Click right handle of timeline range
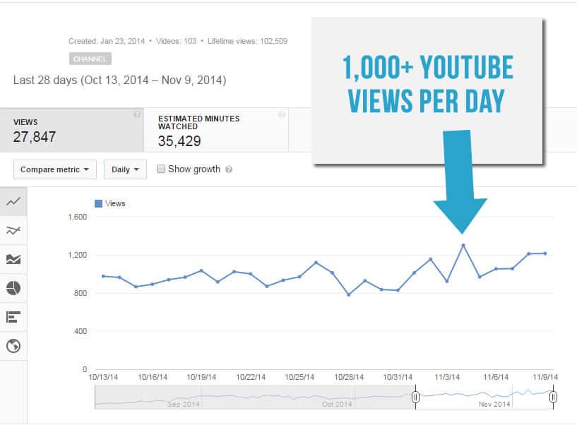This screenshot has width=577, height=425. [553, 397]
